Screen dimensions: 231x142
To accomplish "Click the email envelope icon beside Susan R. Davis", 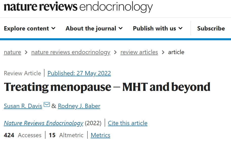I will (x=47, y=104).
